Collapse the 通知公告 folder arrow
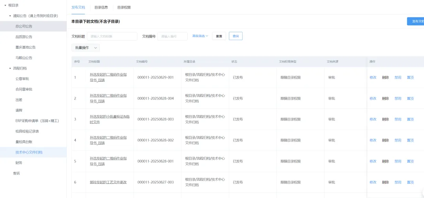424x198 pixels. [10, 16]
